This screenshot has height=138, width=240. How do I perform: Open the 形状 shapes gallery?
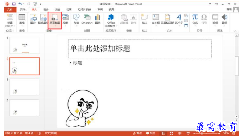coord(76,21)
